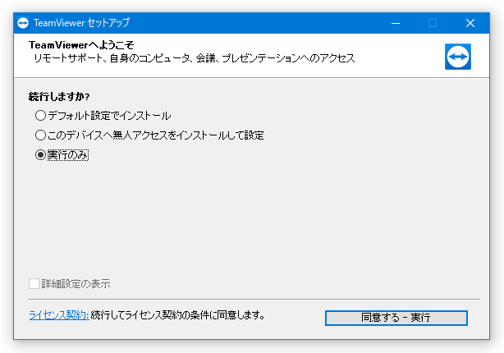Click the リモートサポート description subtitle
504x353 pixels.
coord(195,58)
